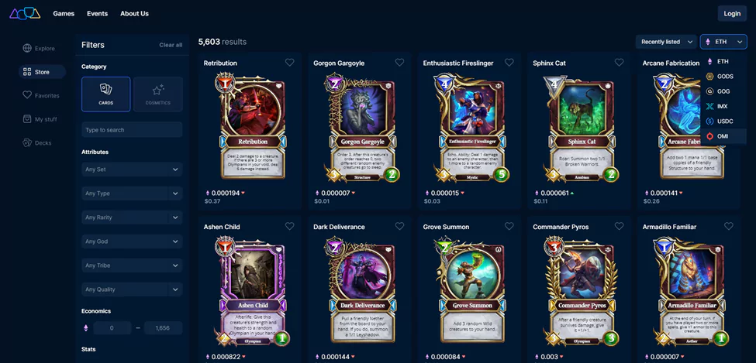Image resolution: width=756 pixels, height=363 pixels.
Task: Open the Decks icon in sidebar
Action: tap(27, 142)
